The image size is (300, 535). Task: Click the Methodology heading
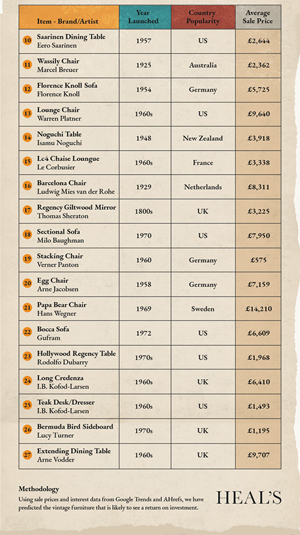coord(39,489)
